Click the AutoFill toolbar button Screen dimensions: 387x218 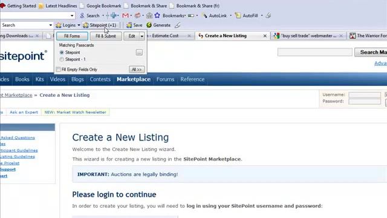[x=247, y=16]
